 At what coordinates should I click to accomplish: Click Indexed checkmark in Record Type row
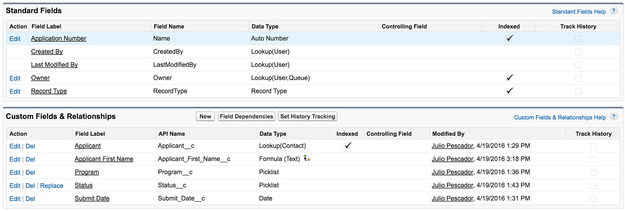[x=509, y=91]
